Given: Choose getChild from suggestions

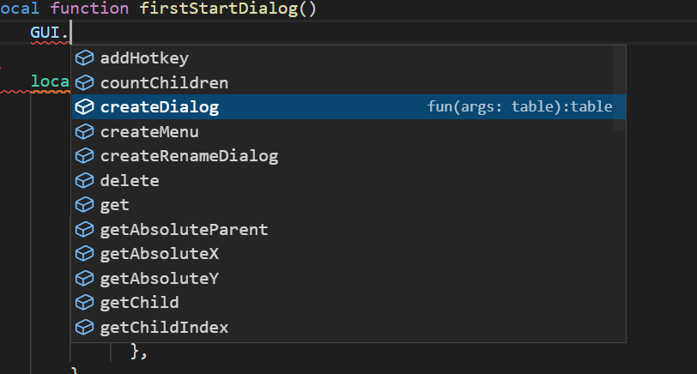Looking at the screenshot, I should click(x=348, y=303).
